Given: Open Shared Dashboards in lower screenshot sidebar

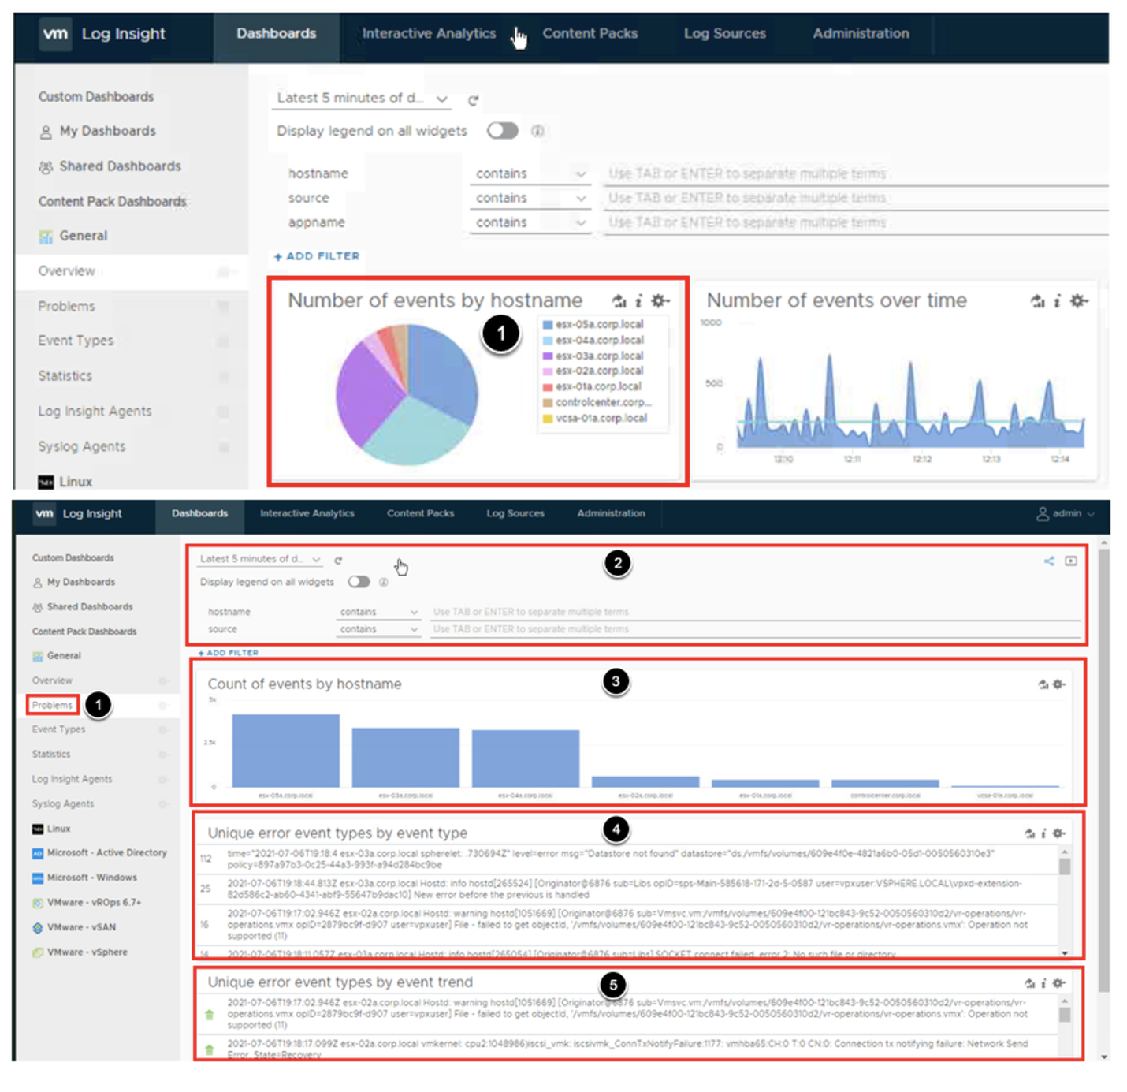Looking at the screenshot, I should coord(82,607).
